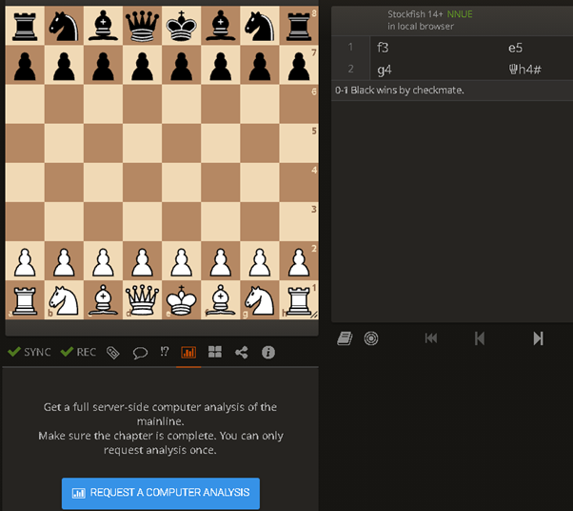
Task: Open the practice target icon
Action: click(371, 338)
